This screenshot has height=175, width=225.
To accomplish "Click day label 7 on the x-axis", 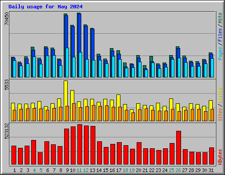I will point(54,170).
